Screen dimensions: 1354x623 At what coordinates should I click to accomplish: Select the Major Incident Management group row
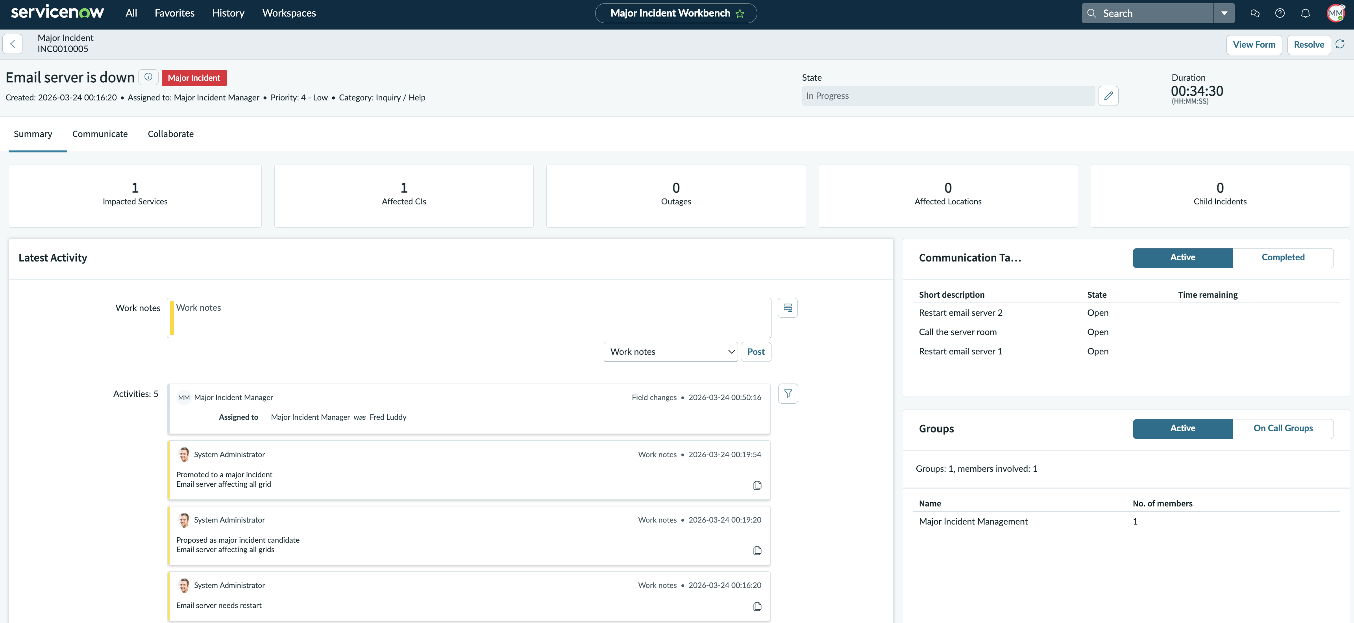[x=1126, y=521]
